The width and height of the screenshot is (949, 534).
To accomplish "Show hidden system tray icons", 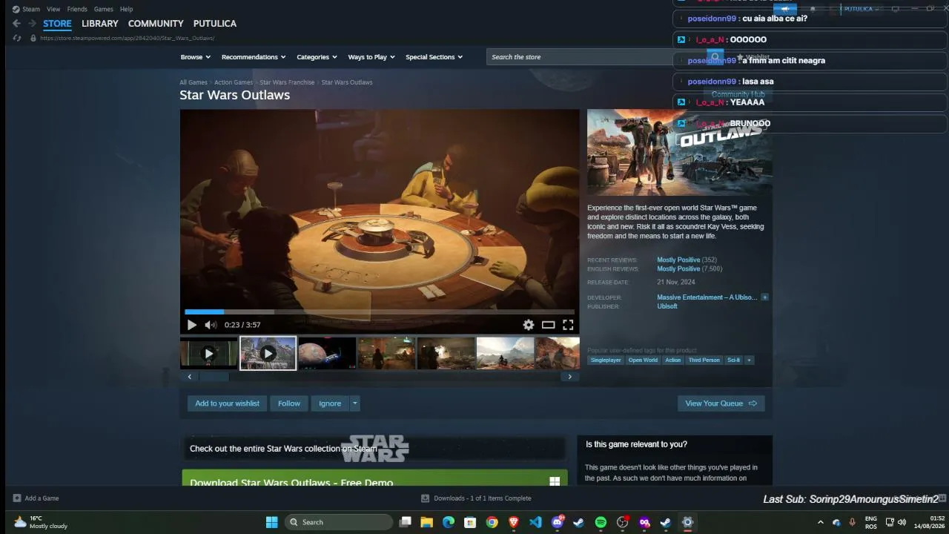I will tap(820, 522).
